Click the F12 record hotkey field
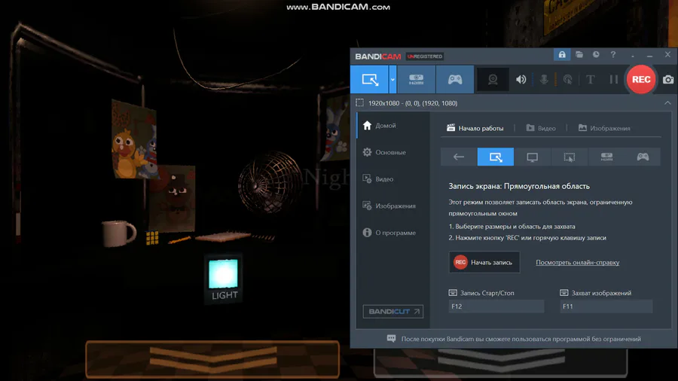Screen dimensions: 678x381 [x=496, y=306]
